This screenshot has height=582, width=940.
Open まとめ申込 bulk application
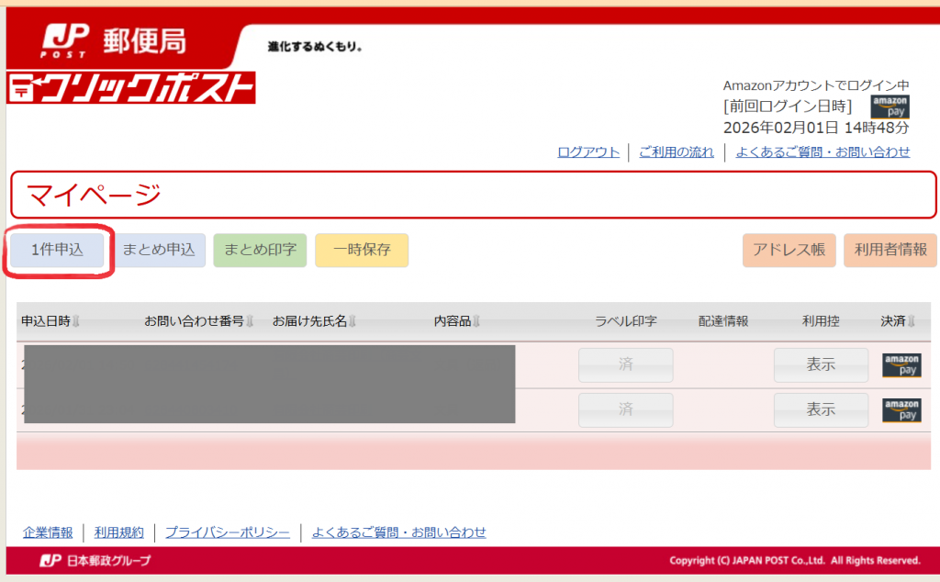159,250
